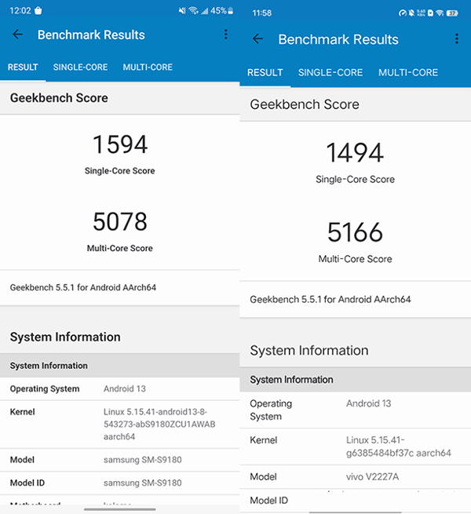Open the MULTI-CORE tab on right screen
This screenshot has width=471, height=514.
(408, 72)
